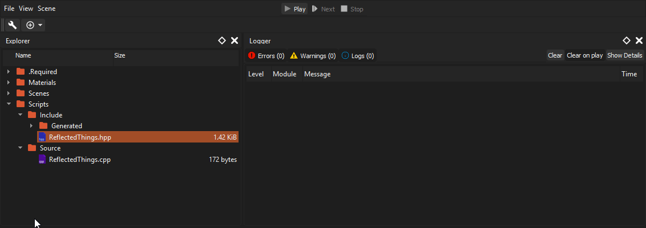Select ReflectedThings.cpp file name
646x228 pixels.
tap(80, 160)
